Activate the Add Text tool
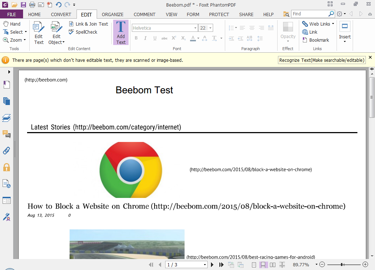Viewport: 375px width, 270px height. click(x=121, y=33)
